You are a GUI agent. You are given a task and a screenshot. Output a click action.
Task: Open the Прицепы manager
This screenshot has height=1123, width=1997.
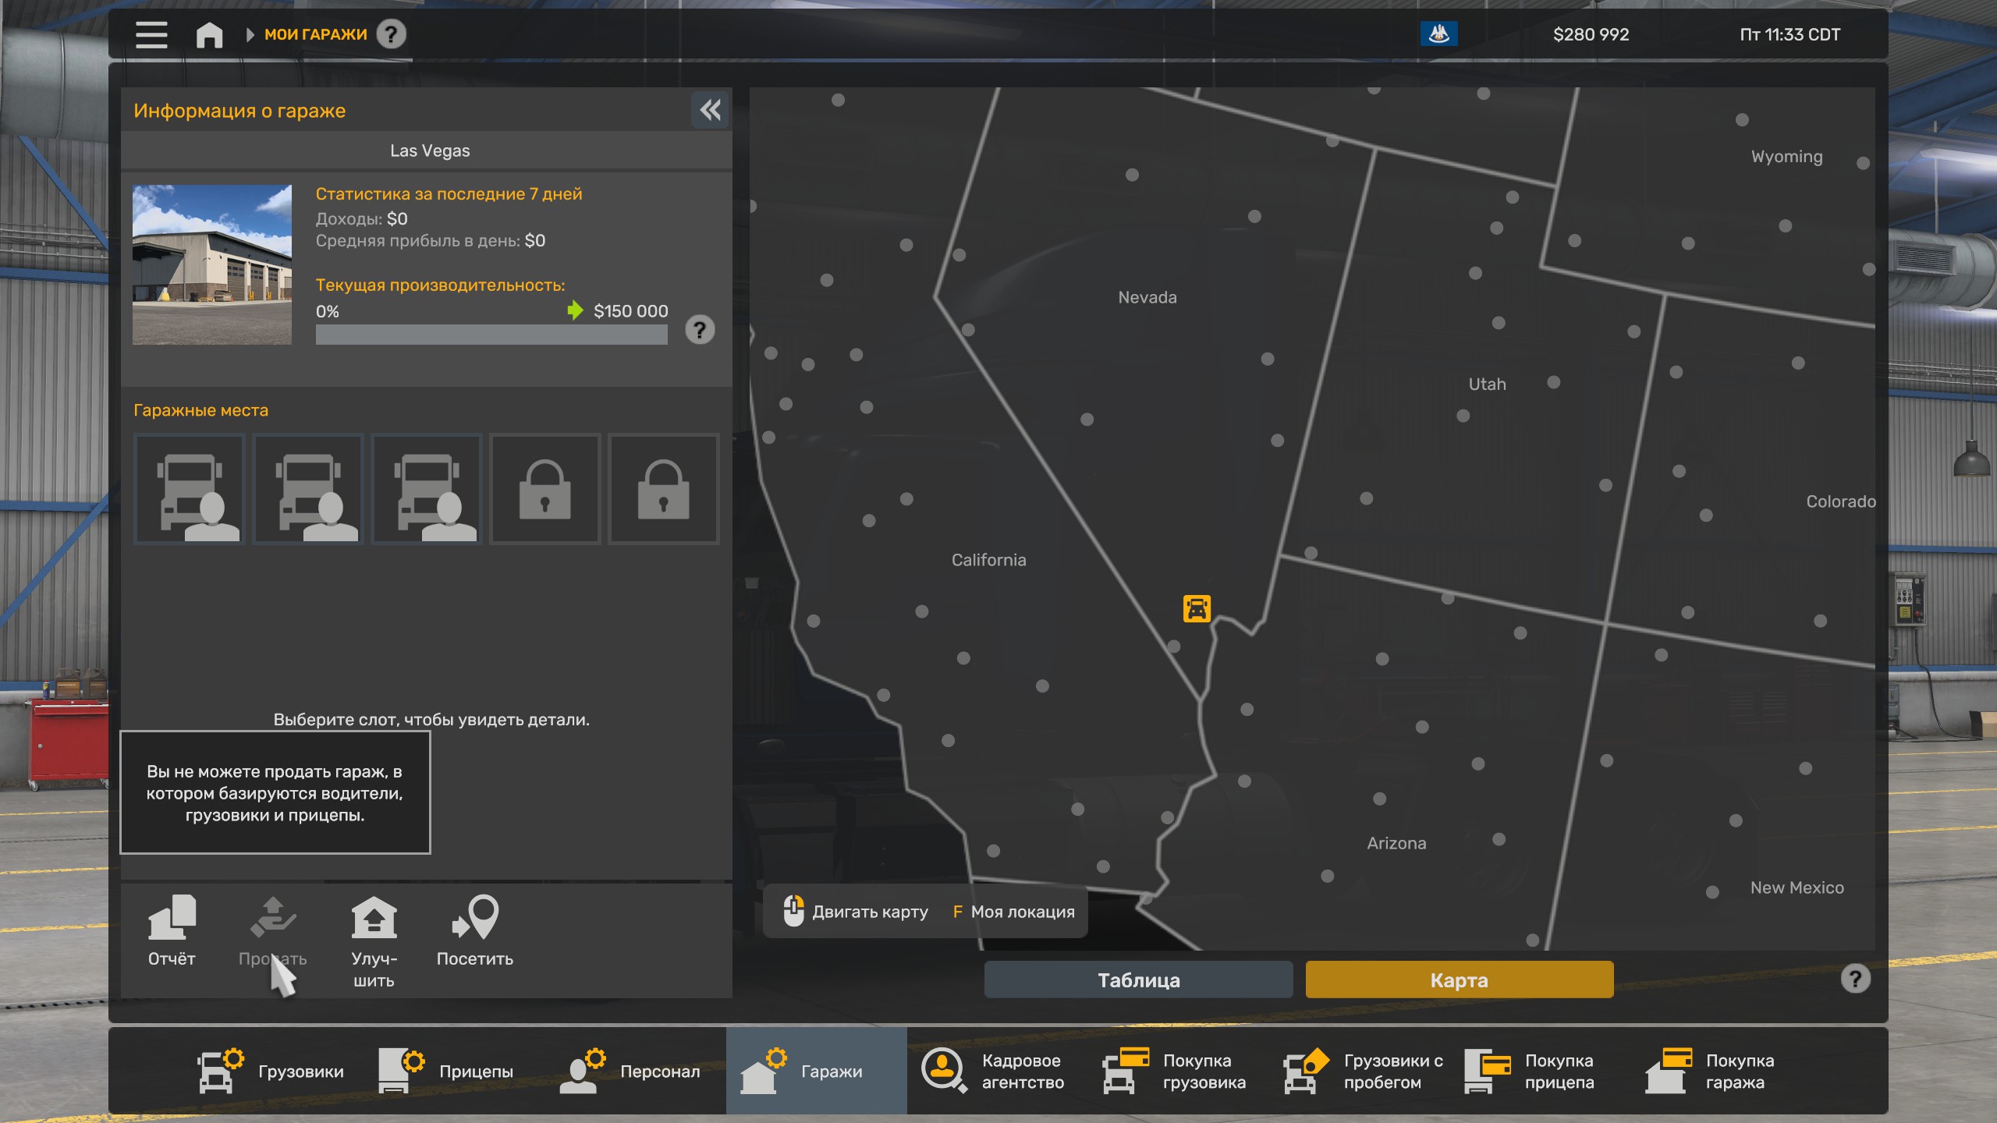[445, 1071]
